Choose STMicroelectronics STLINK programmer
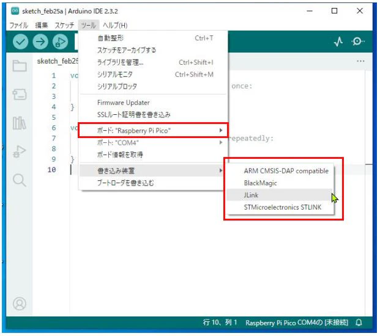Screen dimensions: 380x336 tap(280, 207)
